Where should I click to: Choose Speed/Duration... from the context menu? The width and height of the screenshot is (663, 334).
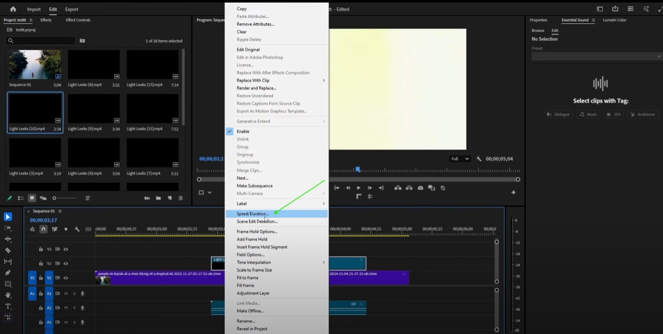pyautogui.click(x=276, y=214)
